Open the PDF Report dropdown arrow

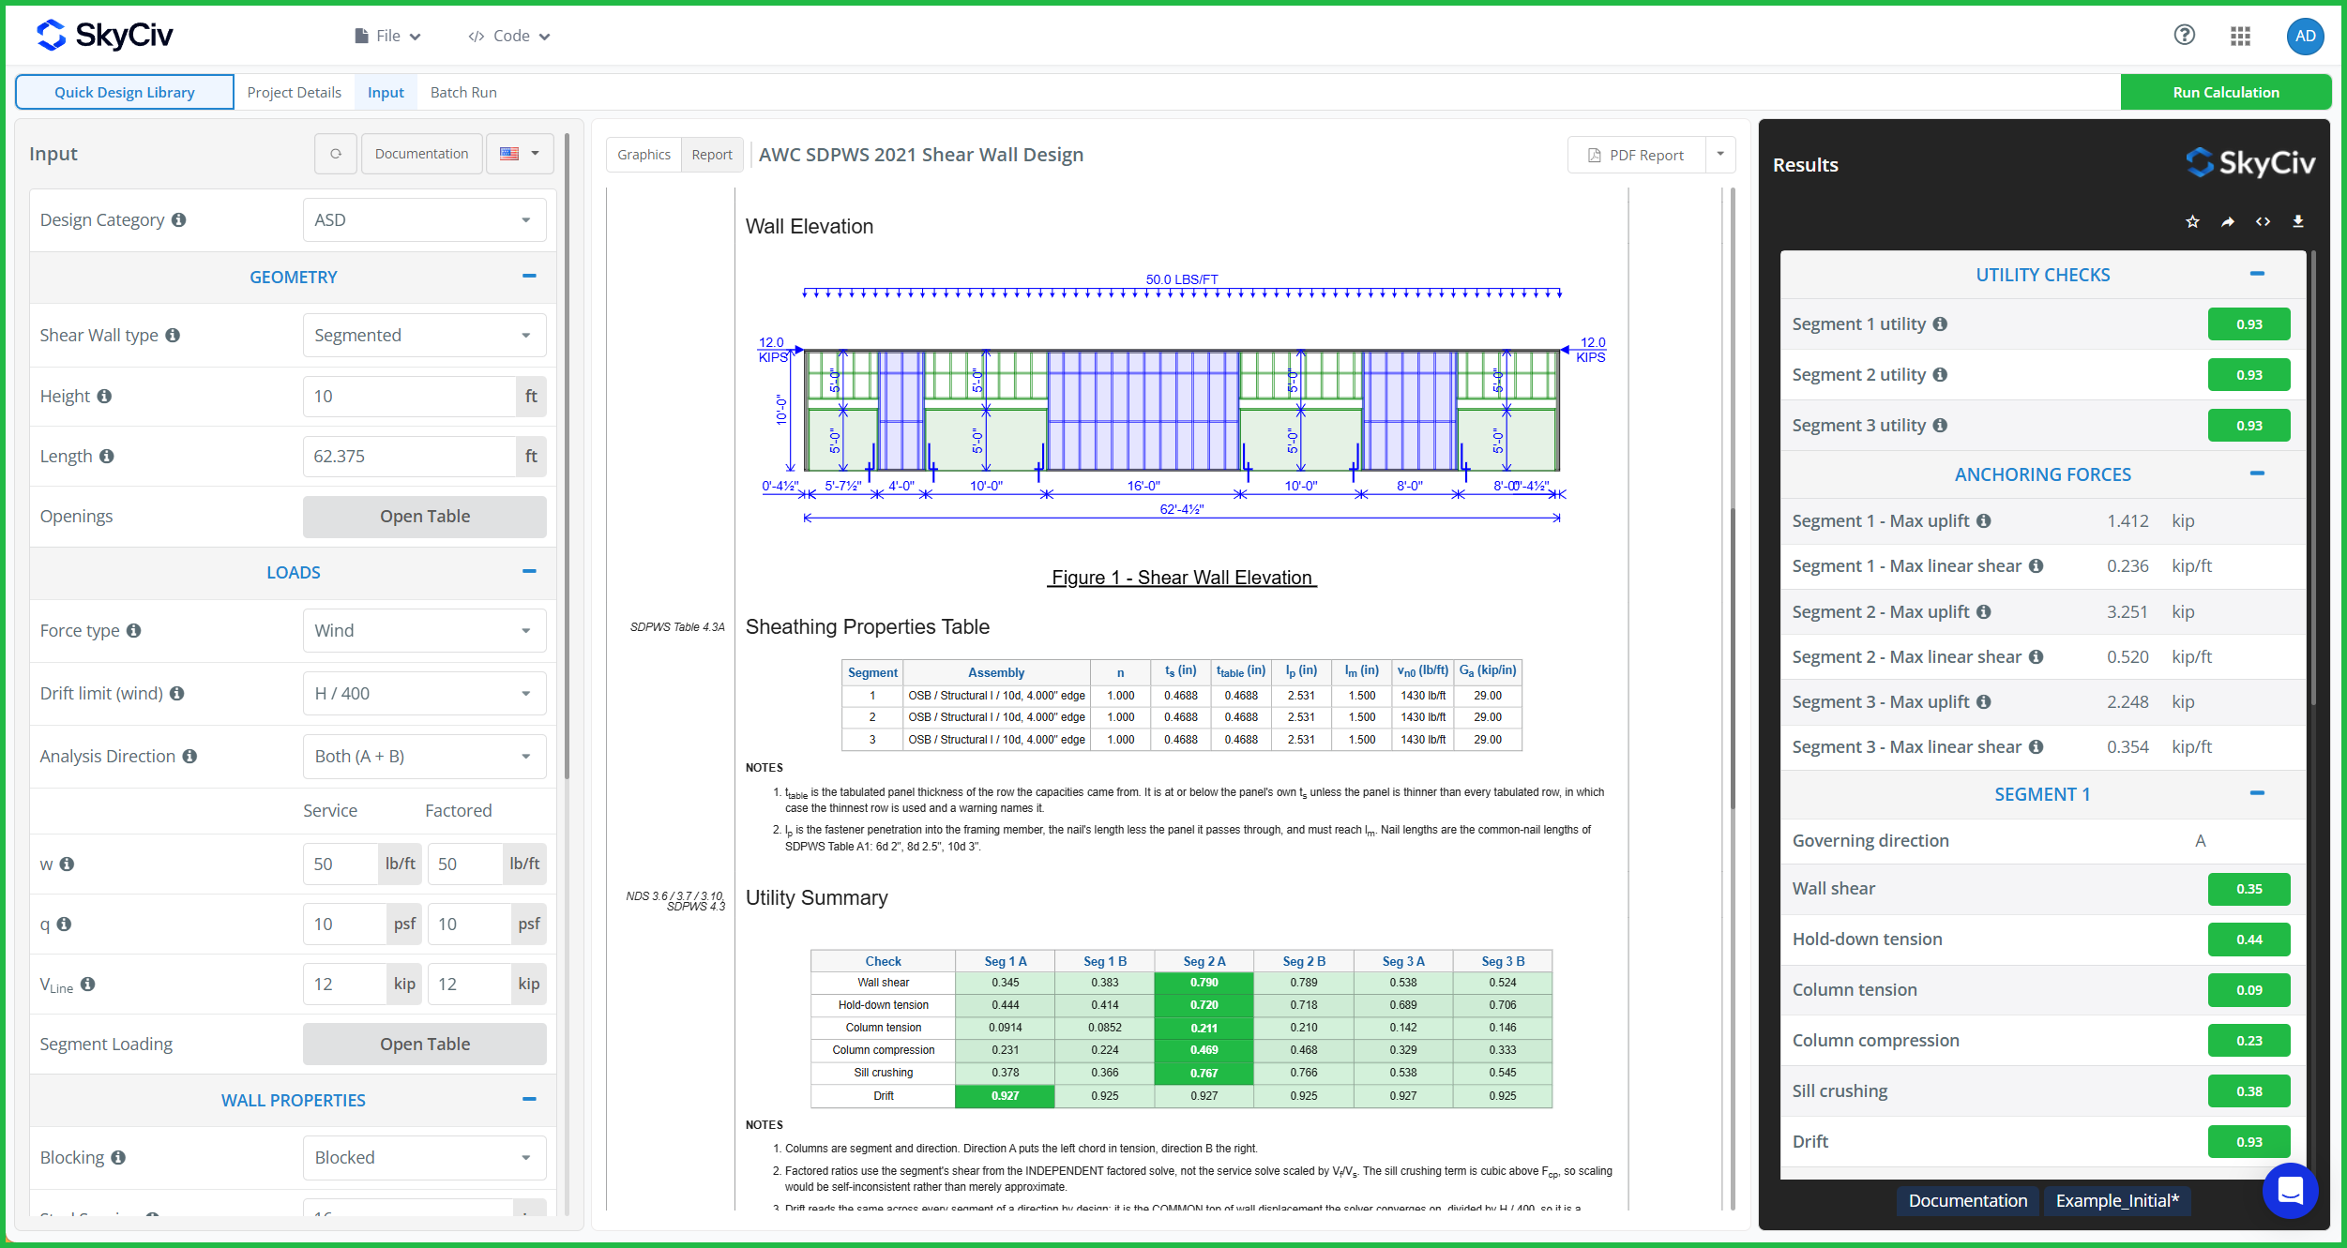[x=1720, y=155]
